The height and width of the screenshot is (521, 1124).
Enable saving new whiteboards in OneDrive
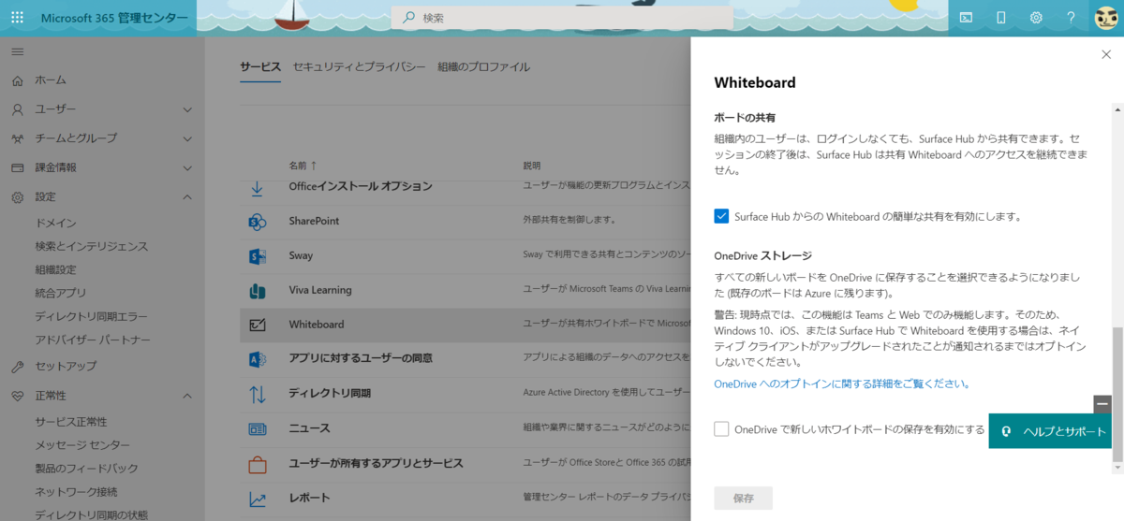[x=721, y=429]
